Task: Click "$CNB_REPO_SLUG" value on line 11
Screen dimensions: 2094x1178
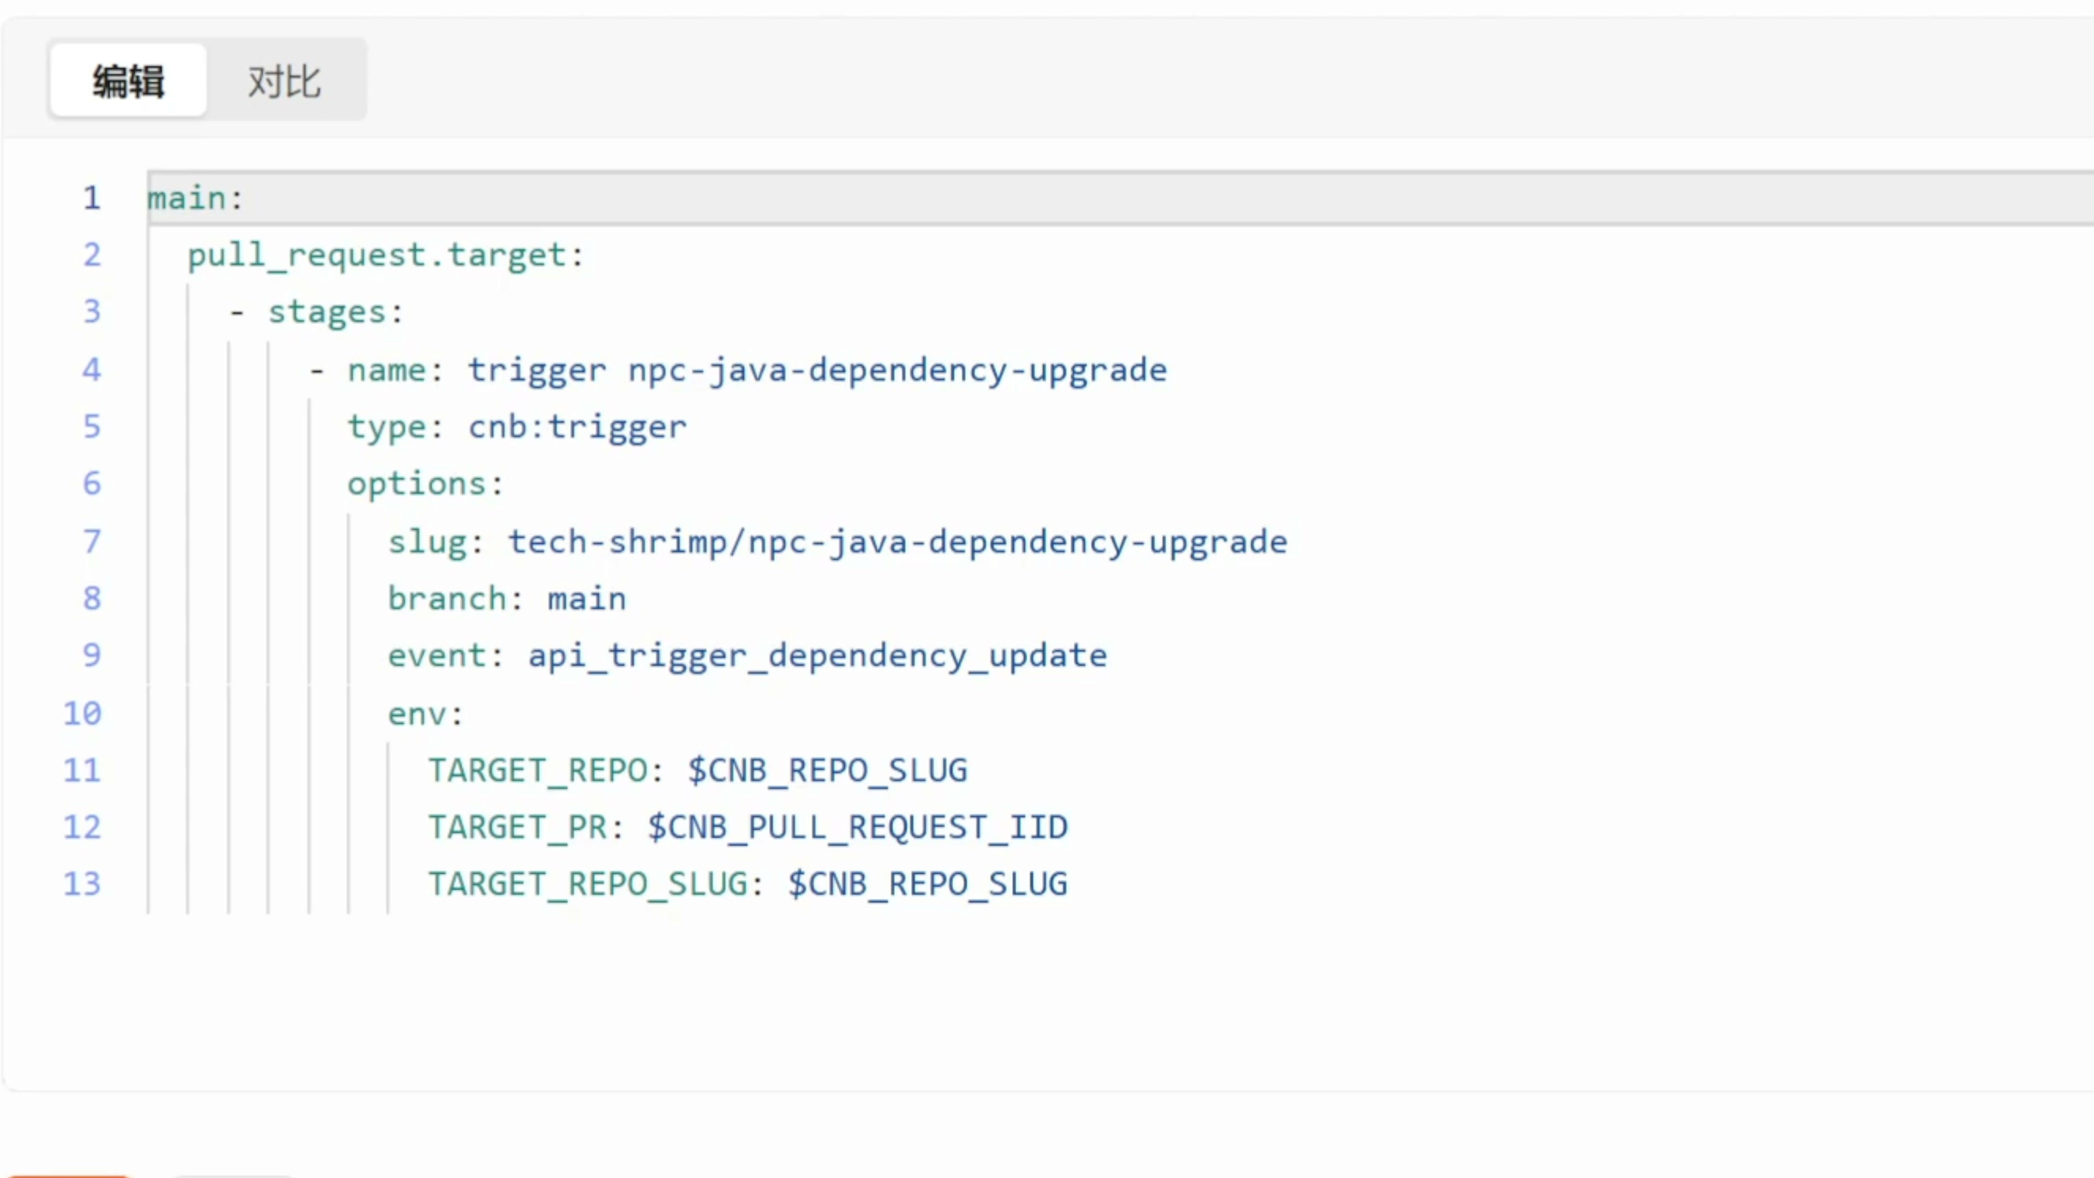Action: 828,771
